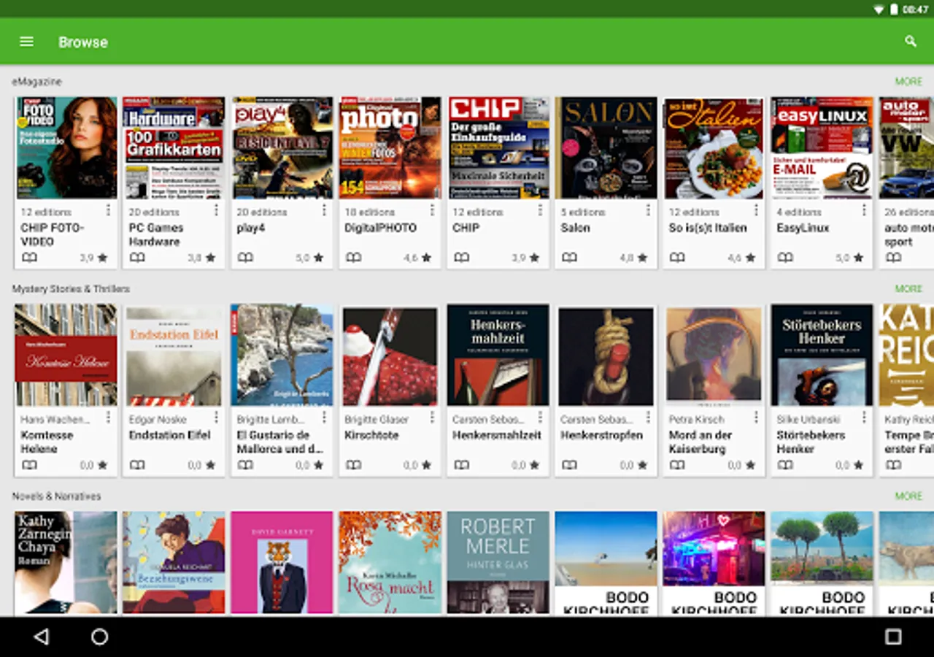Screen dimensions: 934x657
Task: Tap book icon under CHIP magazine
Action: (461, 258)
